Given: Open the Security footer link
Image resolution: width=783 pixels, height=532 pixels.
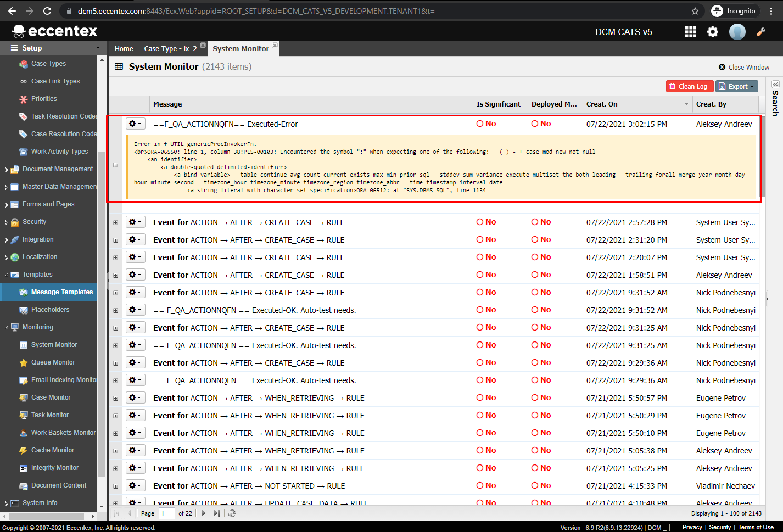Looking at the screenshot, I should 720,527.
